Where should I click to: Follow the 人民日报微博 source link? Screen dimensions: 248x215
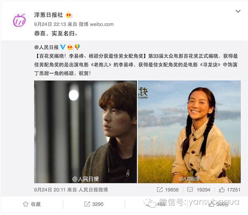(93, 189)
